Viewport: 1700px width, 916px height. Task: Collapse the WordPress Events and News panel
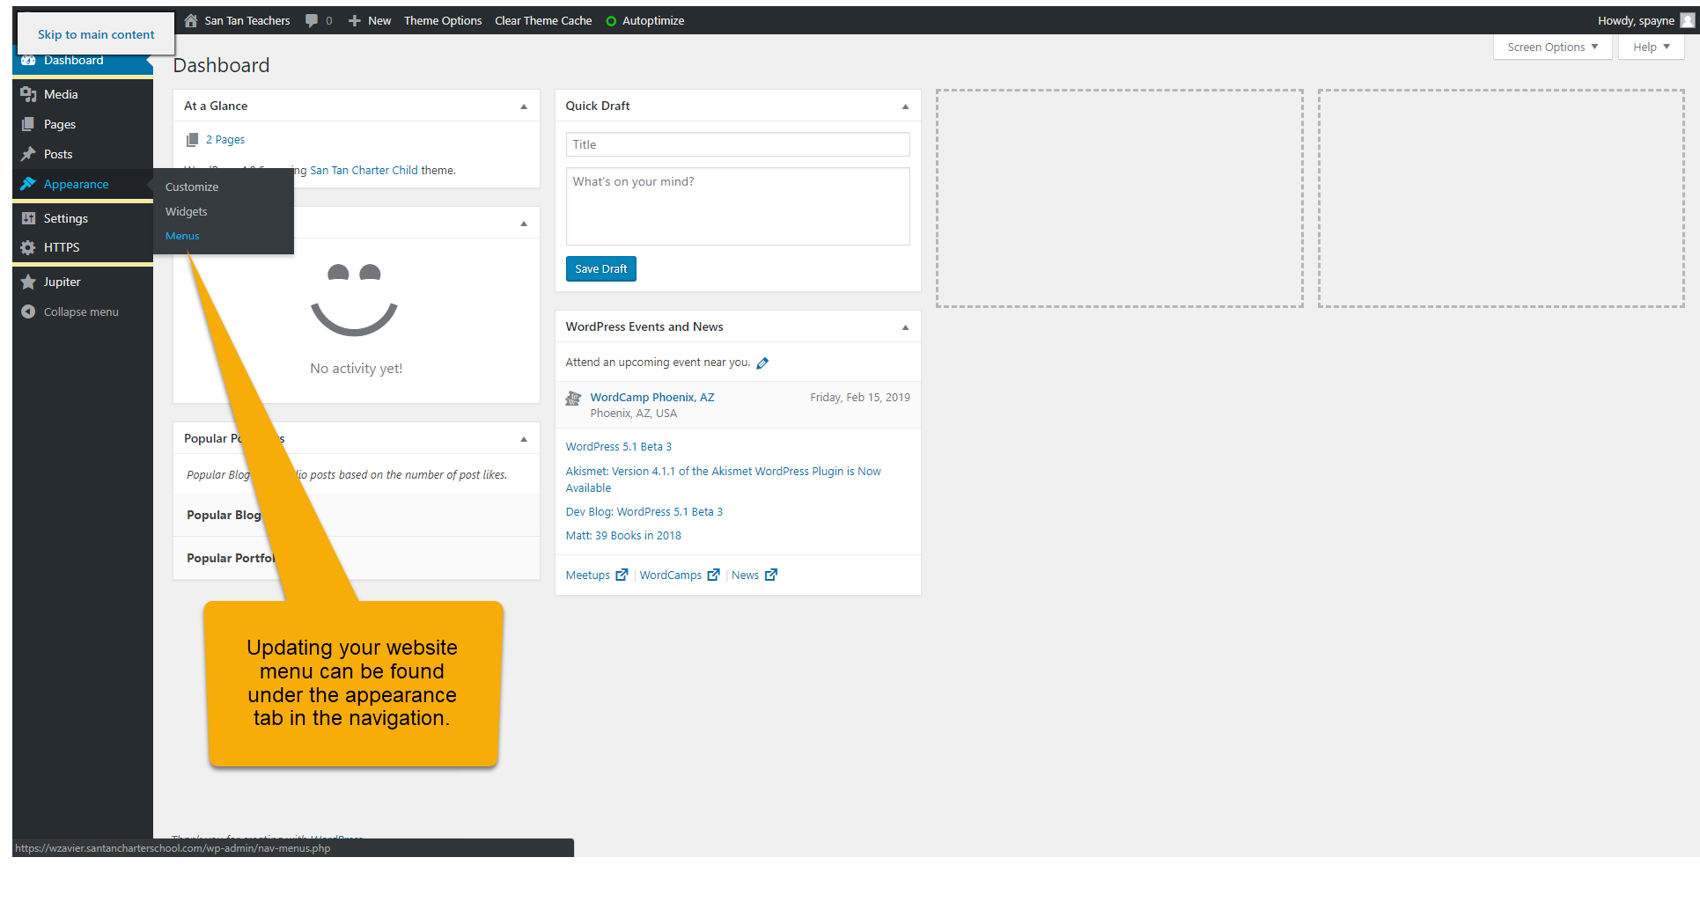(905, 327)
